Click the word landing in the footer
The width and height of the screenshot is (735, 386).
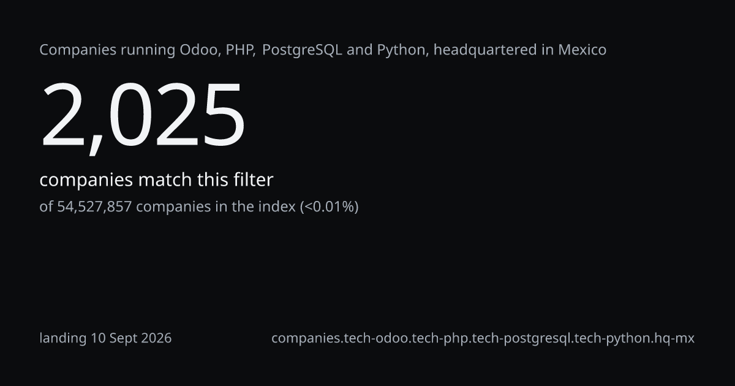[x=63, y=338]
